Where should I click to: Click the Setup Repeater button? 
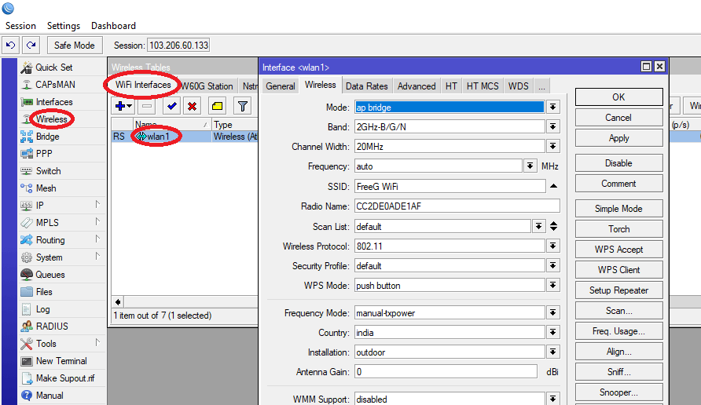(618, 290)
